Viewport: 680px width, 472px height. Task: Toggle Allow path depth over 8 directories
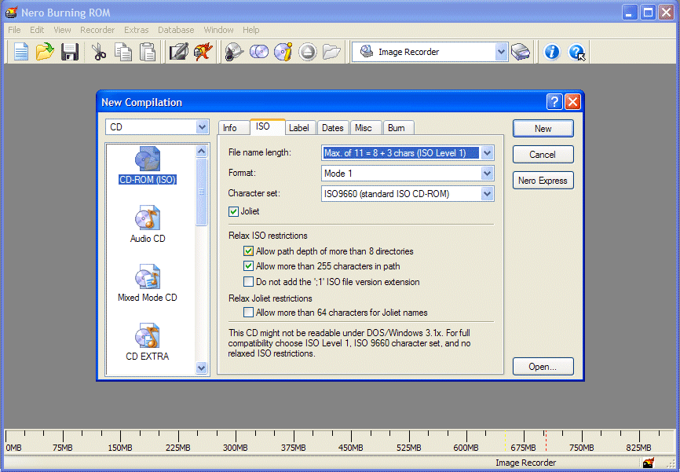coord(248,251)
